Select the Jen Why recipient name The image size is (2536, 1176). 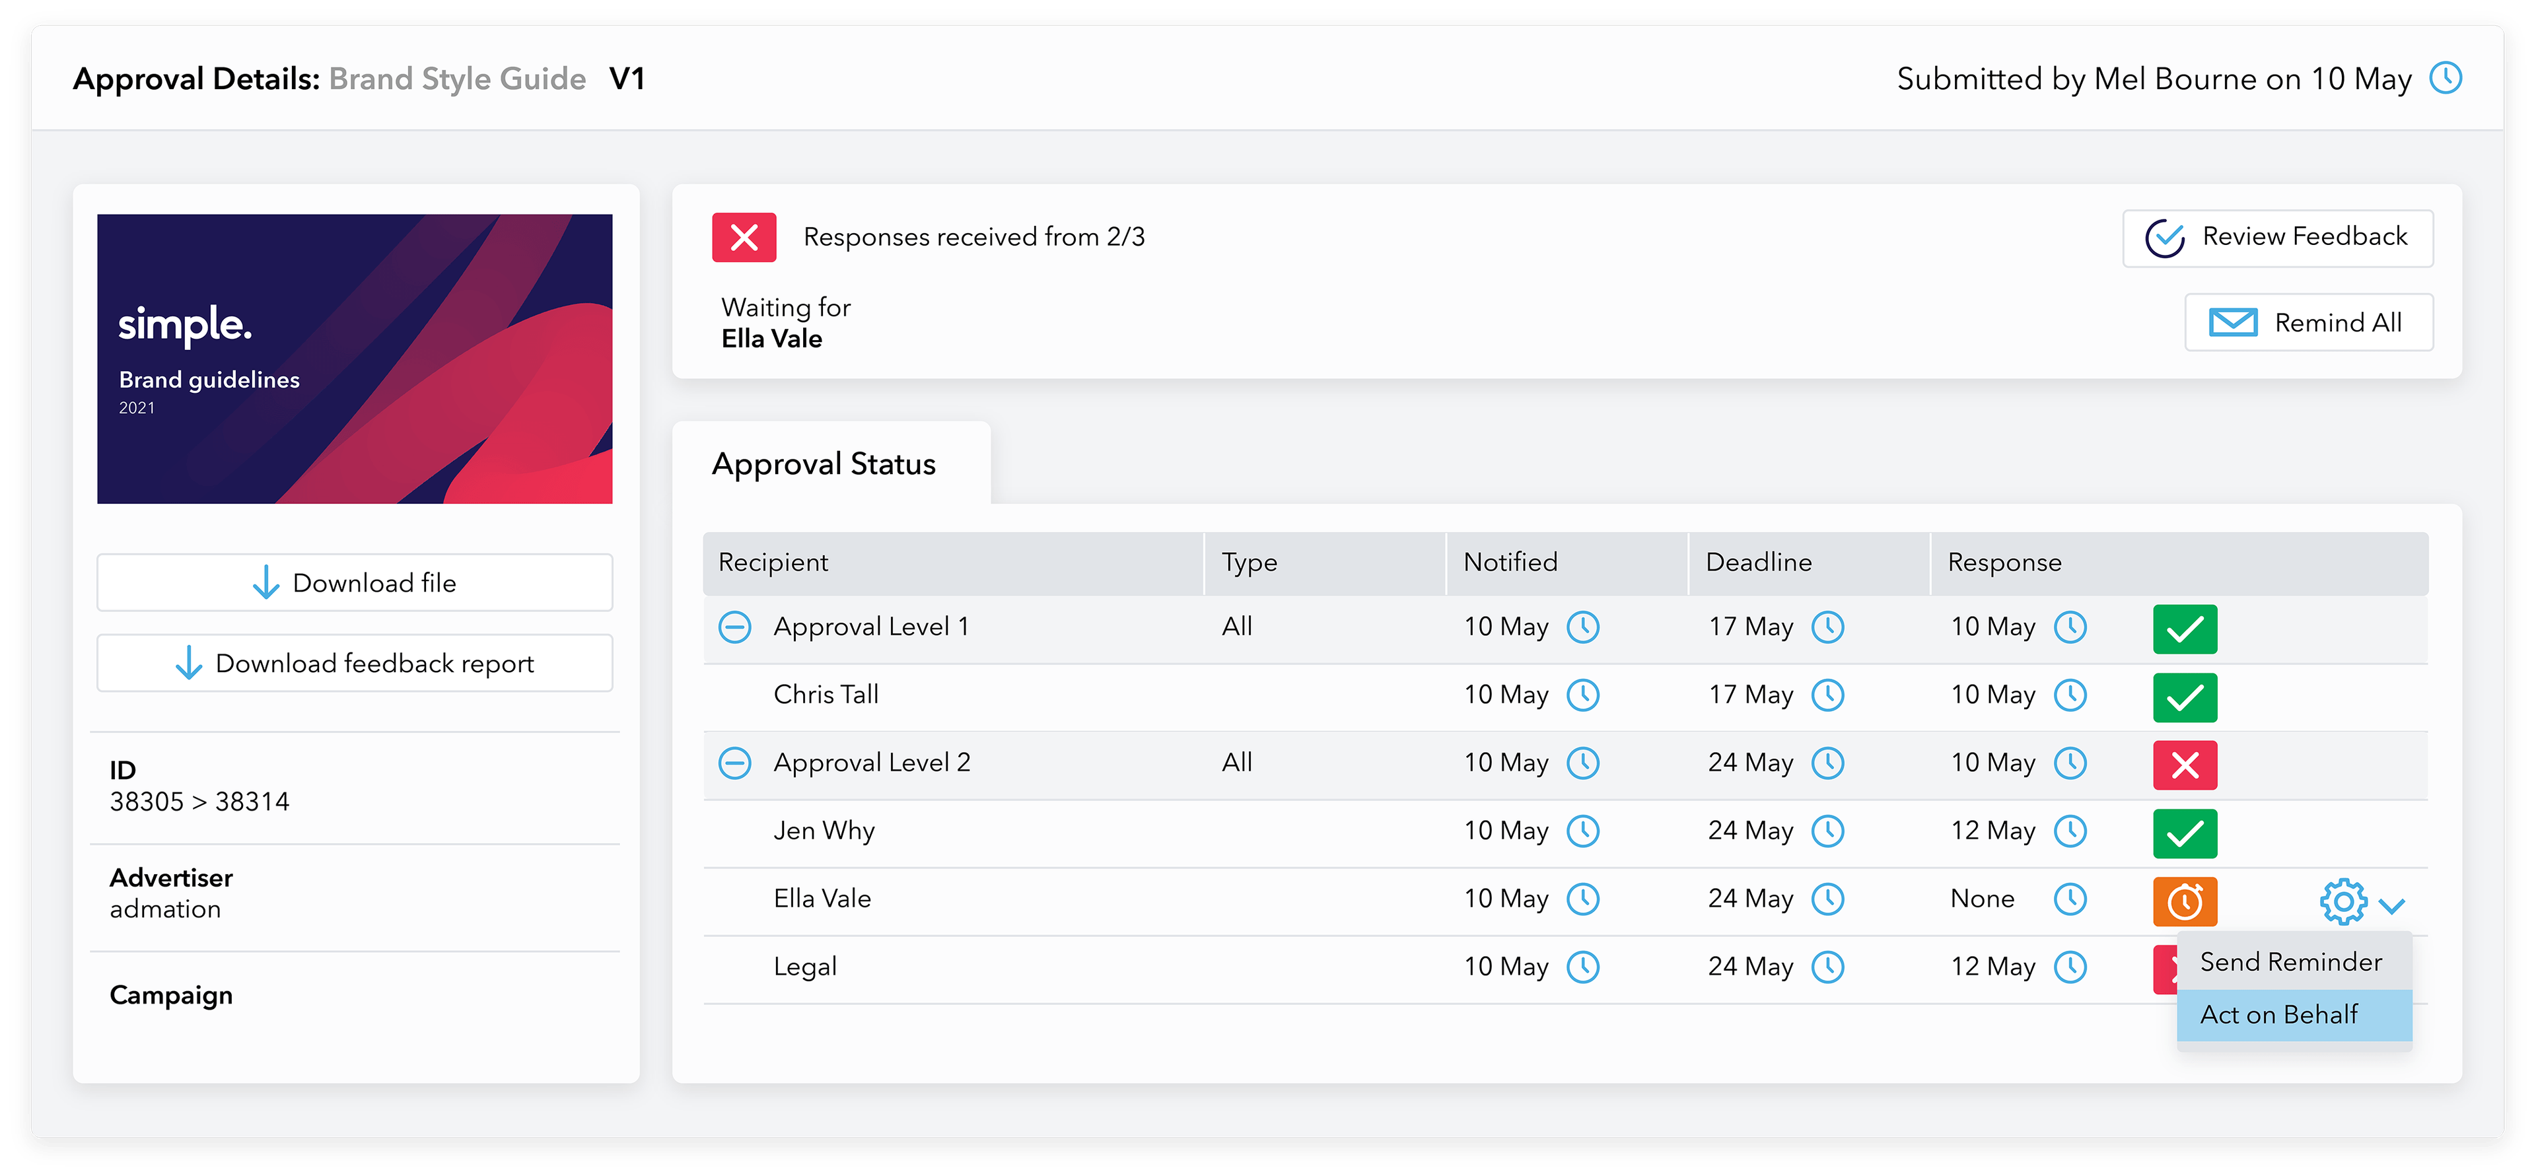click(x=824, y=831)
